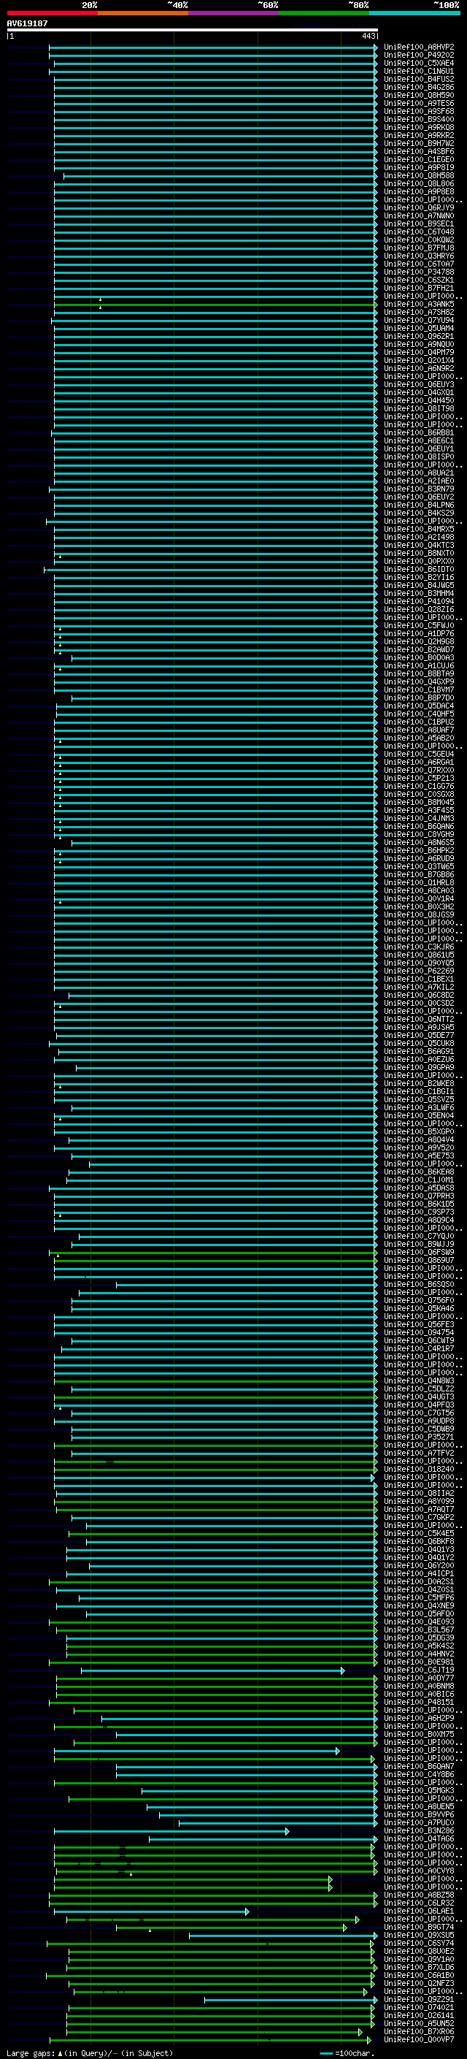467x2059 pixels.
Task: Click the arrowhead ending the UniRef100_A8HVP2 alignment
Action: (x=375, y=48)
